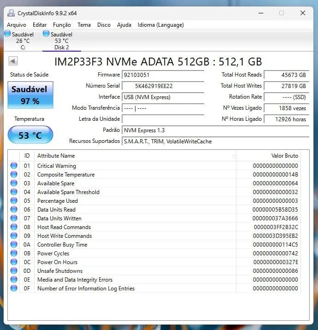
Task: Select the Composite Temperature attribute name
Action: [x=66, y=175]
